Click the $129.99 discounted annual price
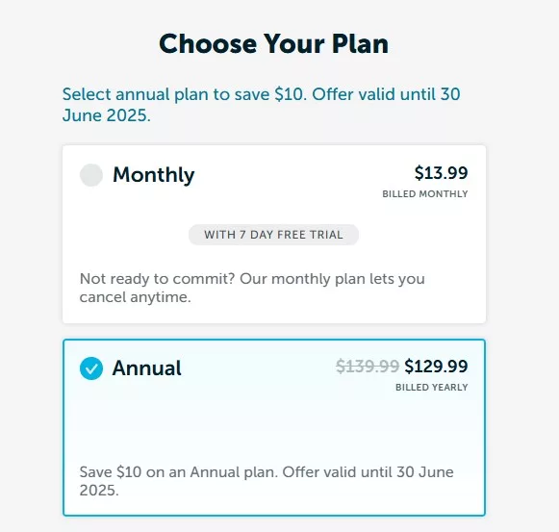Image resolution: width=559 pixels, height=532 pixels. [x=436, y=367]
